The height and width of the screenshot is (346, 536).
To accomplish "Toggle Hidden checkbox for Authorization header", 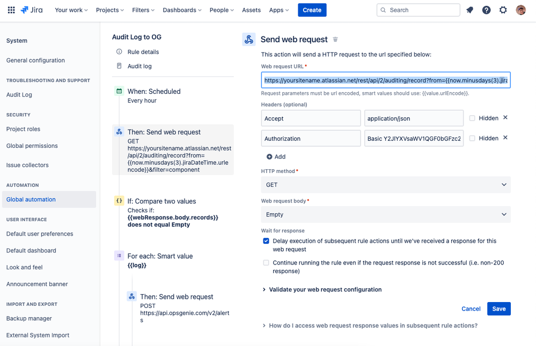I will tap(472, 138).
